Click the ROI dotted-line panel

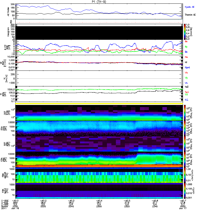(x=99, y=21)
